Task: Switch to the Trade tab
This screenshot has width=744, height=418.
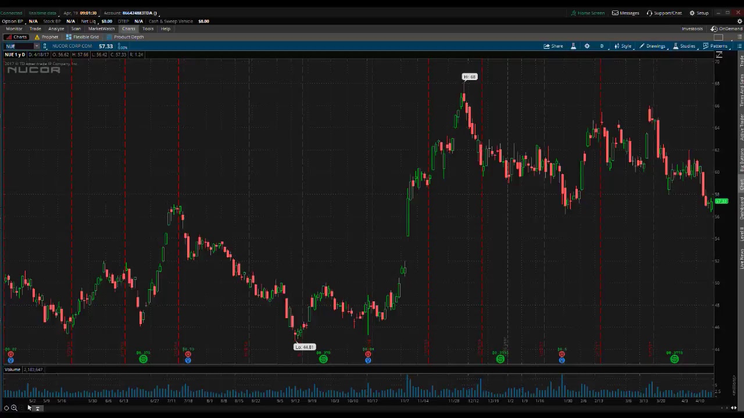Action: click(x=35, y=28)
